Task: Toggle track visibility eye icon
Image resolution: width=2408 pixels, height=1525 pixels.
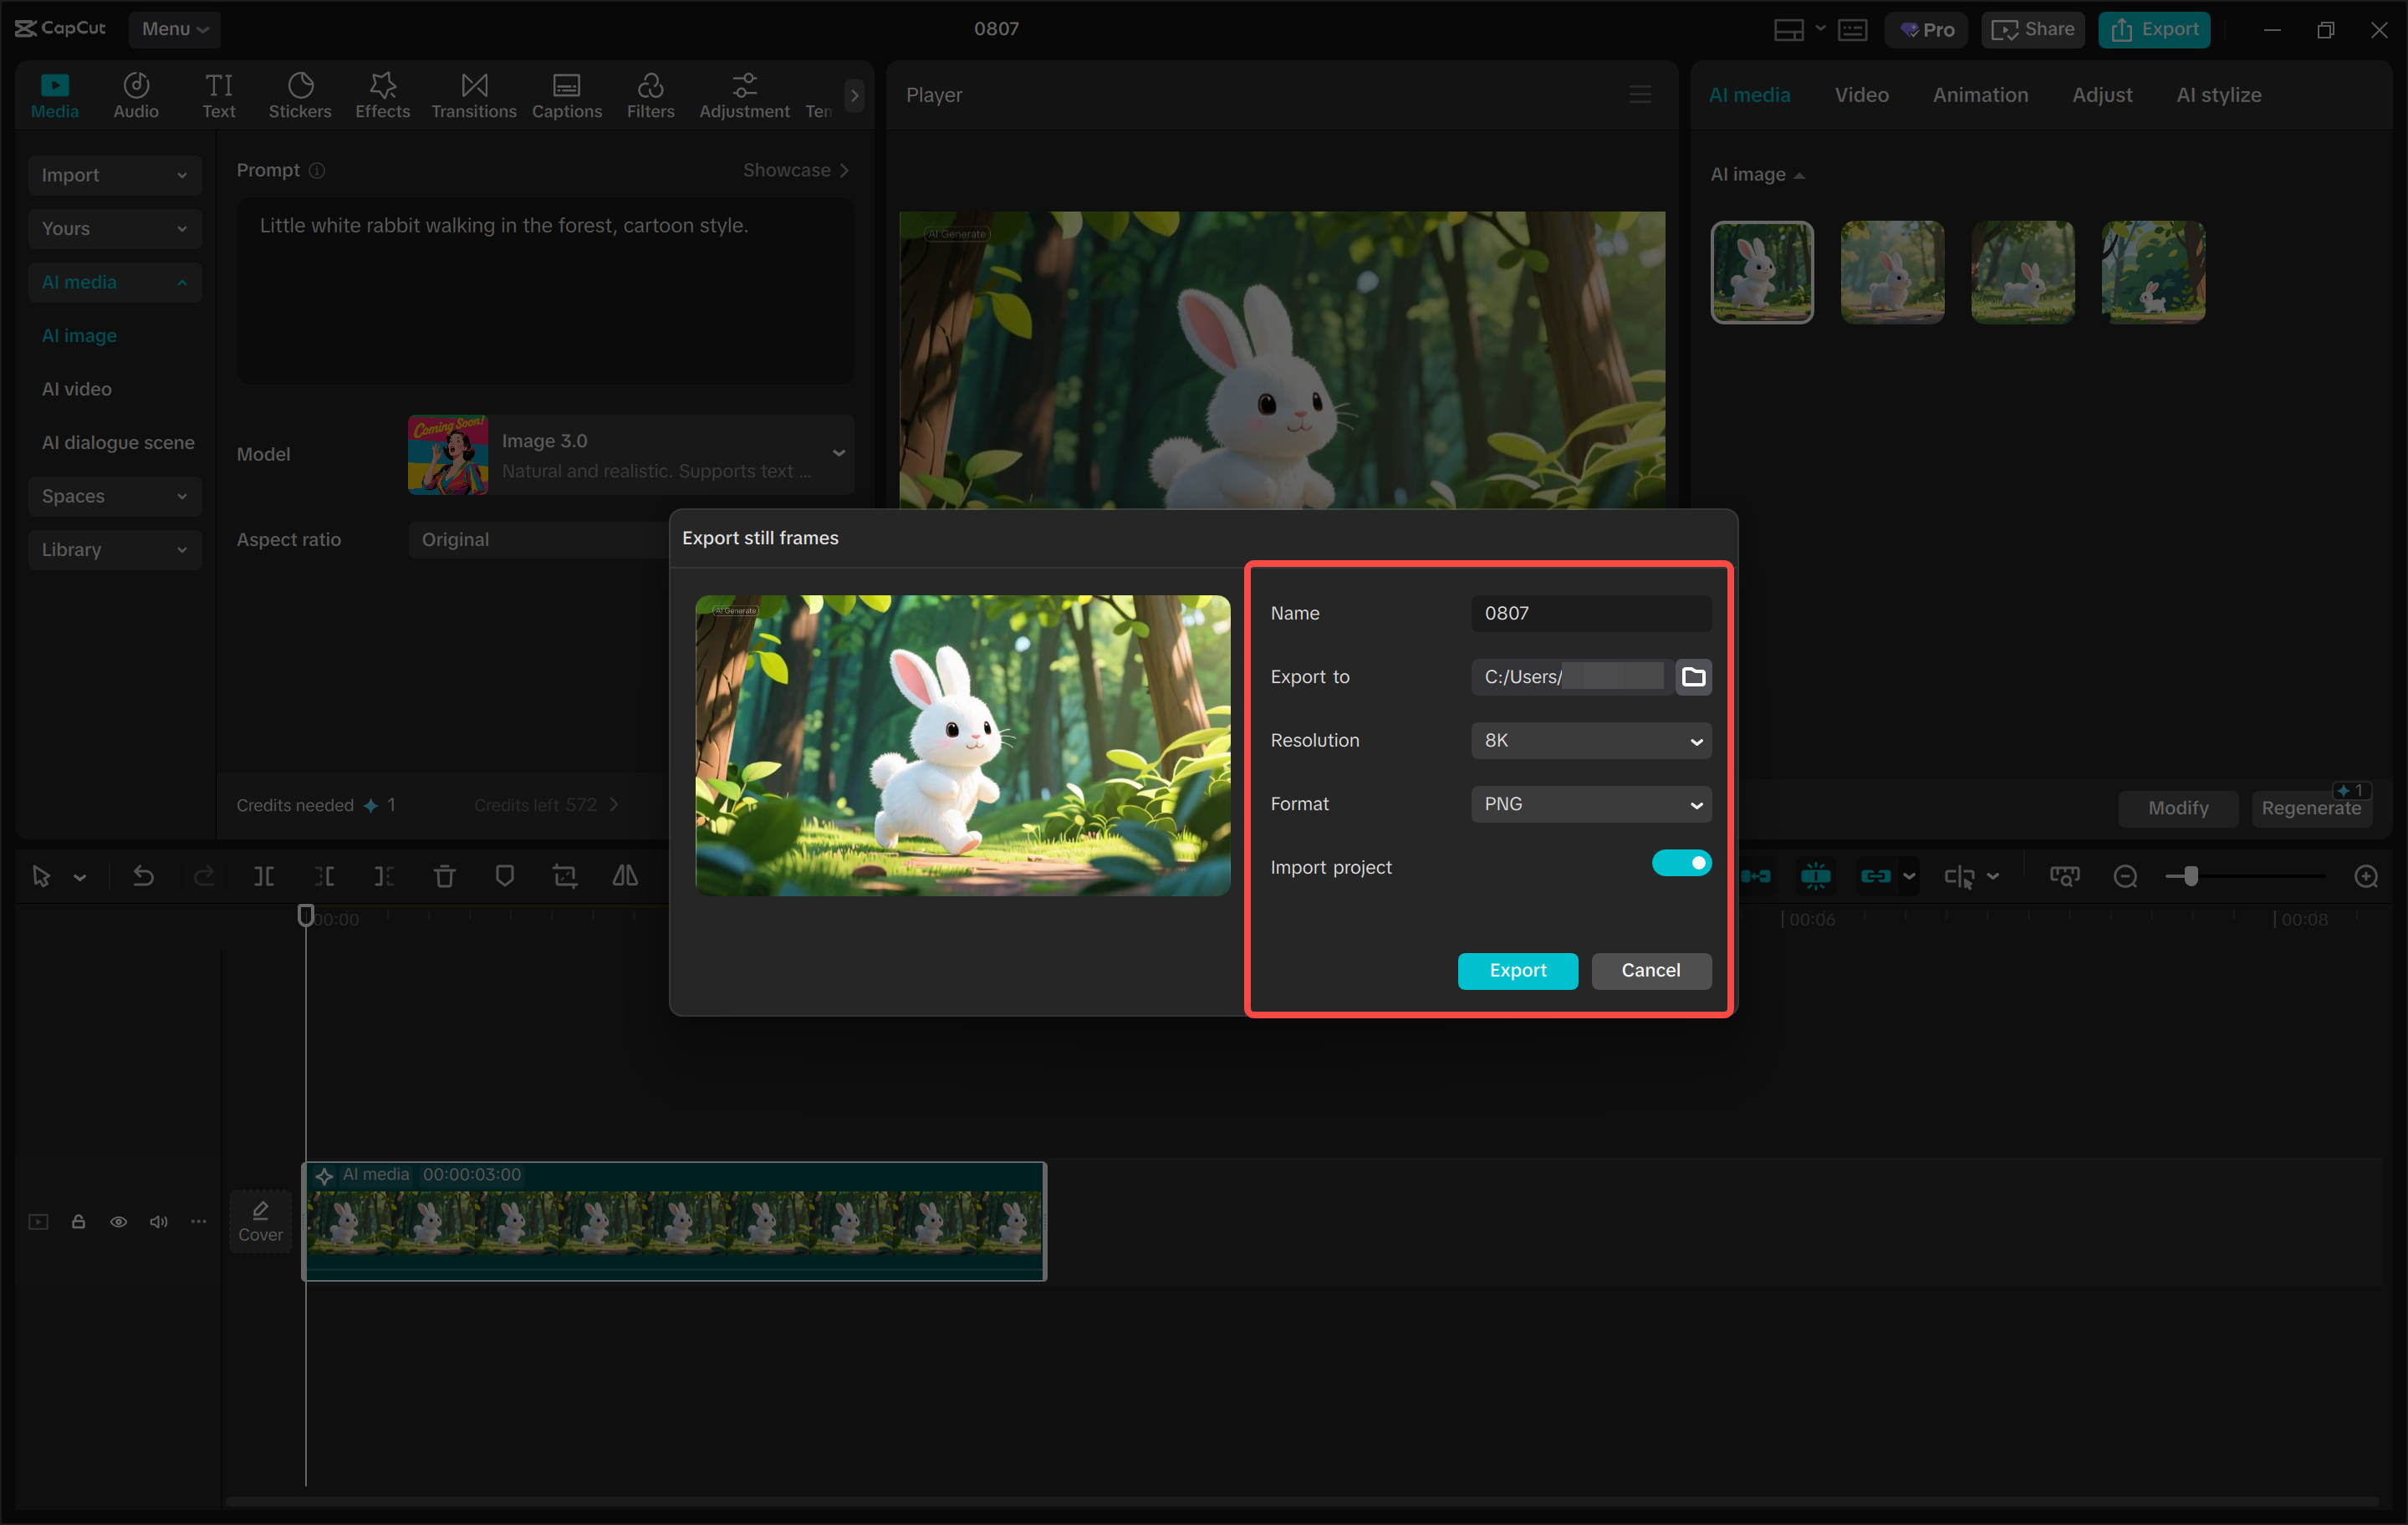Action: point(118,1221)
